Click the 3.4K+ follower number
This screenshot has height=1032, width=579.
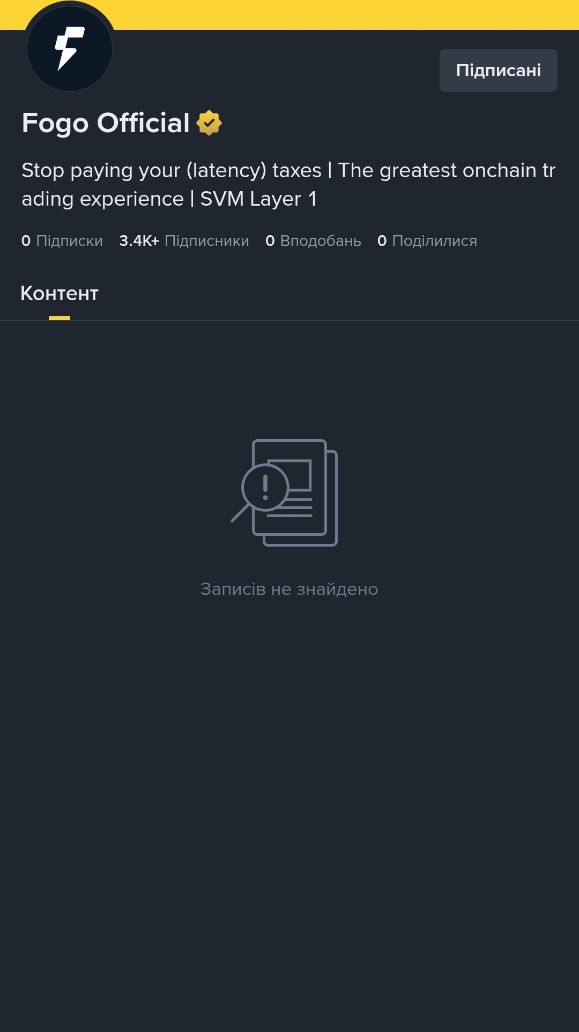coord(139,241)
